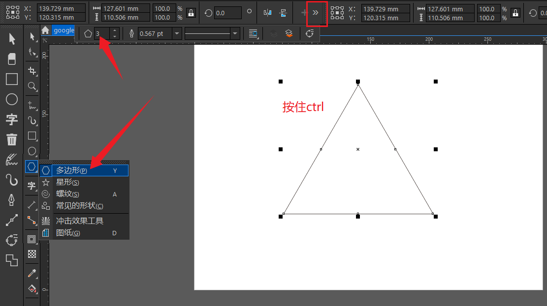Image resolution: width=547 pixels, height=306 pixels.
Task: Select the large Artistic Media brush tool
Action: 11,160
